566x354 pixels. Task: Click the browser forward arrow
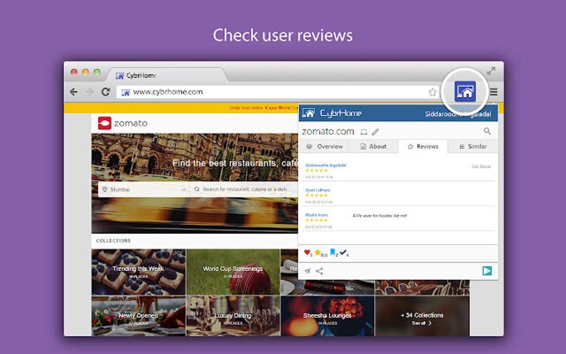pyautogui.click(x=89, y=92)
